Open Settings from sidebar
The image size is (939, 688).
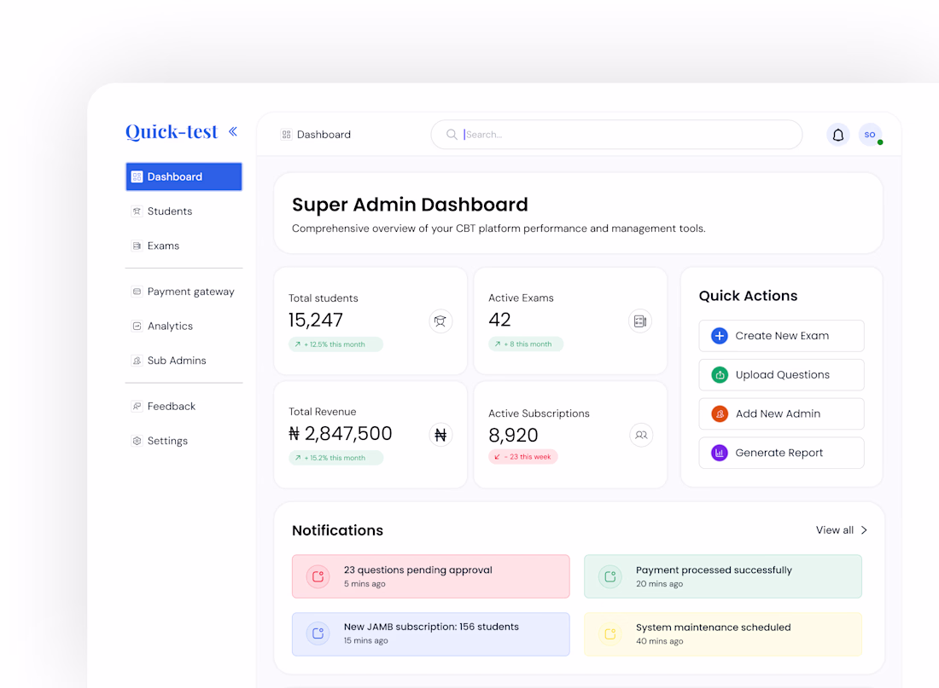tap(184, 441)
